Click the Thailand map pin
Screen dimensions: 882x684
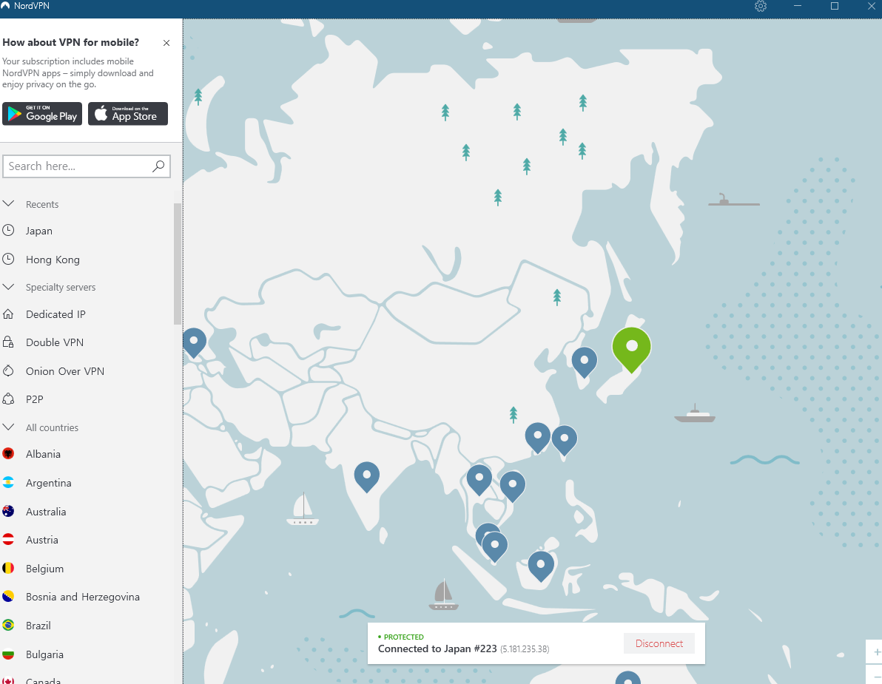[x=479, y=481]
